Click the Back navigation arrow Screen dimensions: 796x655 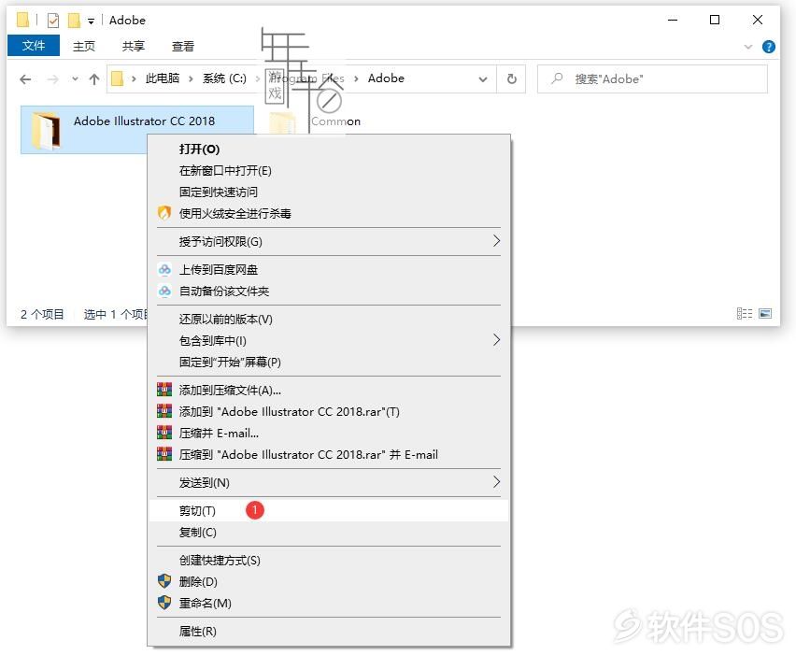coord(25,79)
